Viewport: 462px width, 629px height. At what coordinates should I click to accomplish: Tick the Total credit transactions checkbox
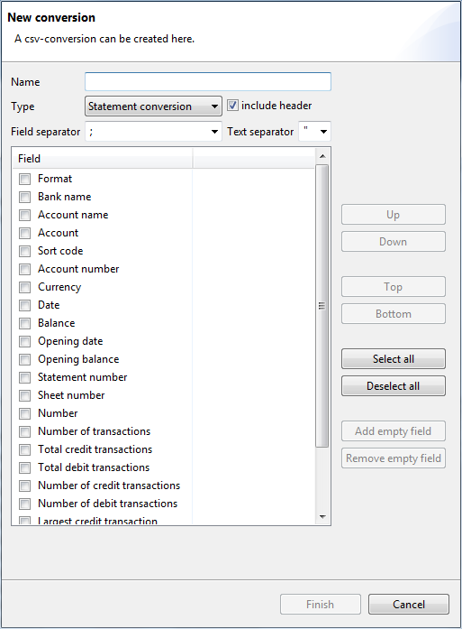click(25, 449)
